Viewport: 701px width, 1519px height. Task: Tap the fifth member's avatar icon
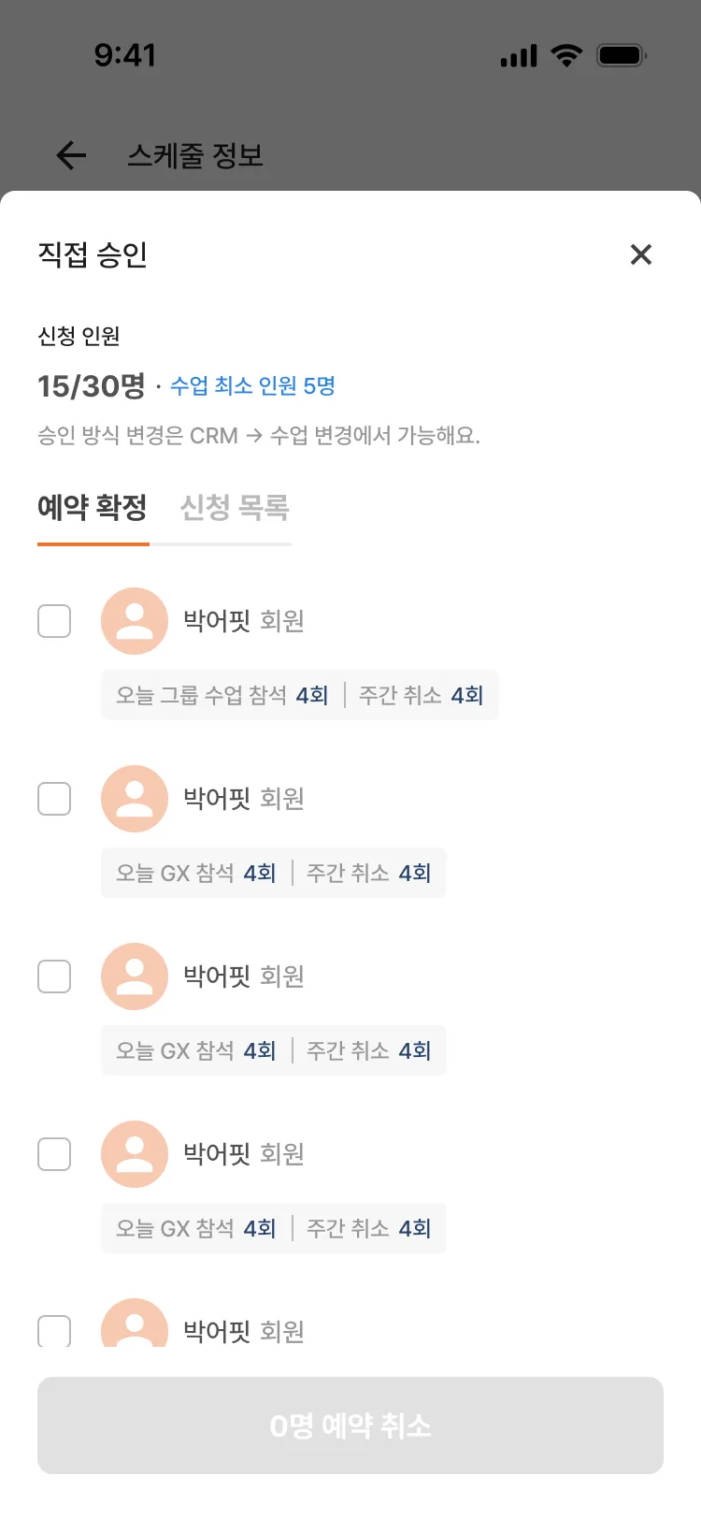point(135,1324)
